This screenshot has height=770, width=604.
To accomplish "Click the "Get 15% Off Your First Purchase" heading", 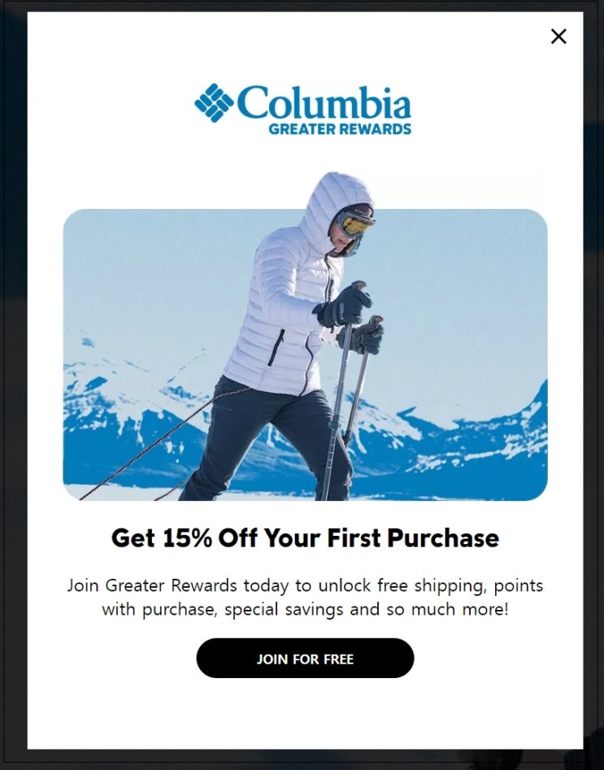I will coord(305,537).
